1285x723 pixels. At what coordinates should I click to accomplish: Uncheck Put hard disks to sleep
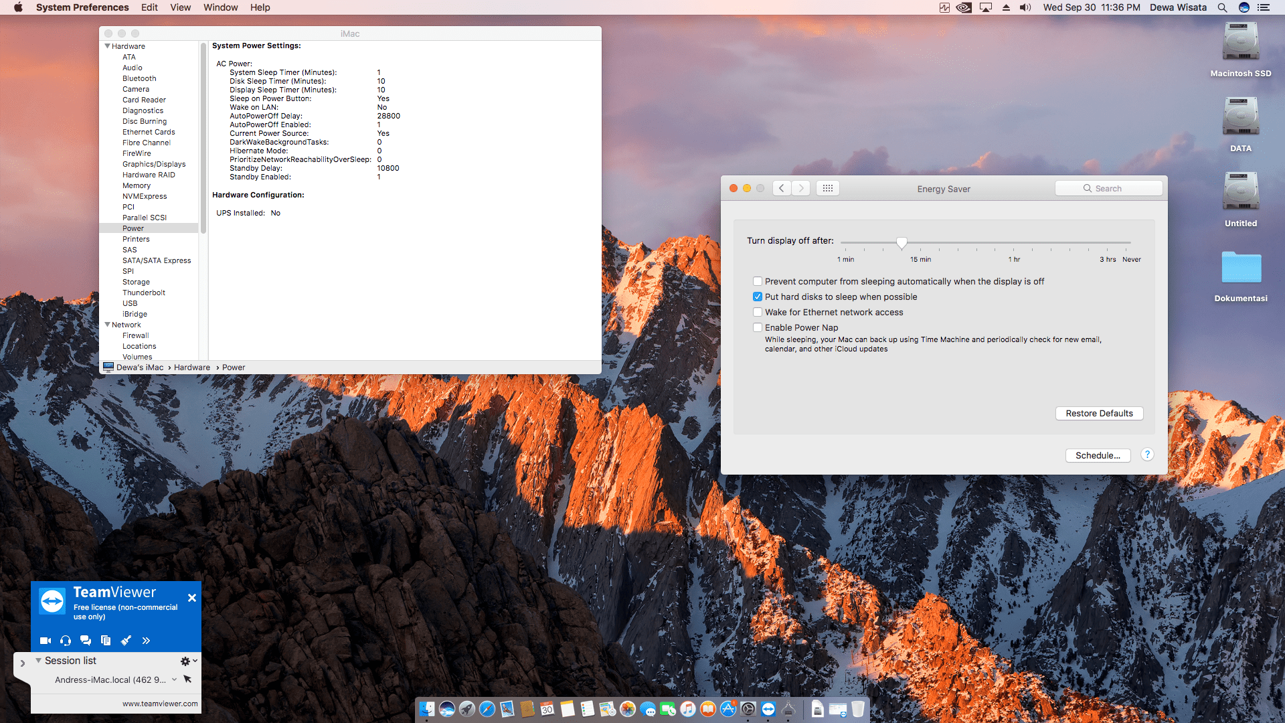pyautogui.click(x=758, y=297)
